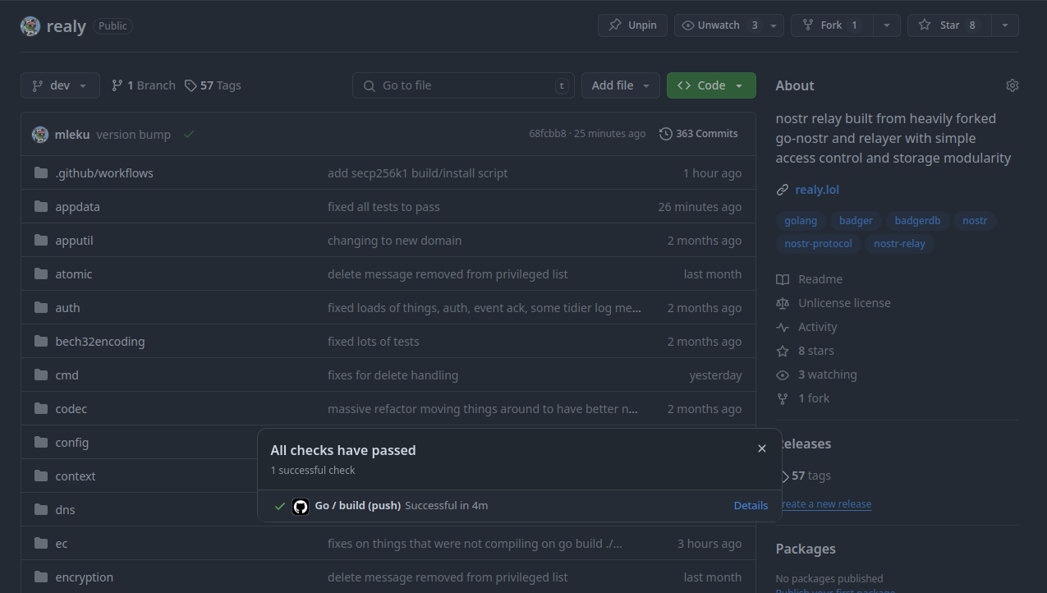The image size is (1047, 593).
Task: Open the 363 Commits history
Action: [x=699, y=134]
